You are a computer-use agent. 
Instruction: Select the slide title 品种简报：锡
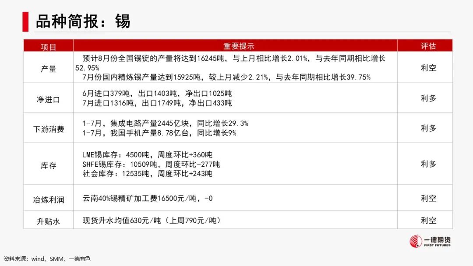[83, 21]
